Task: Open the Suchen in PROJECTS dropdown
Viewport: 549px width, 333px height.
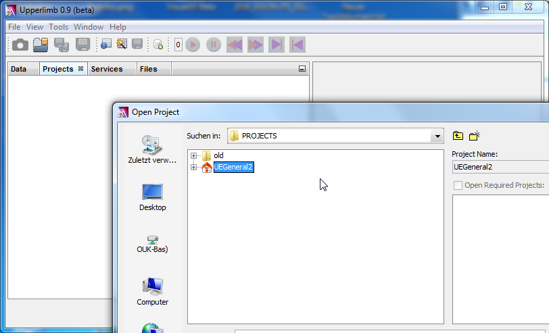Action: 436,136
